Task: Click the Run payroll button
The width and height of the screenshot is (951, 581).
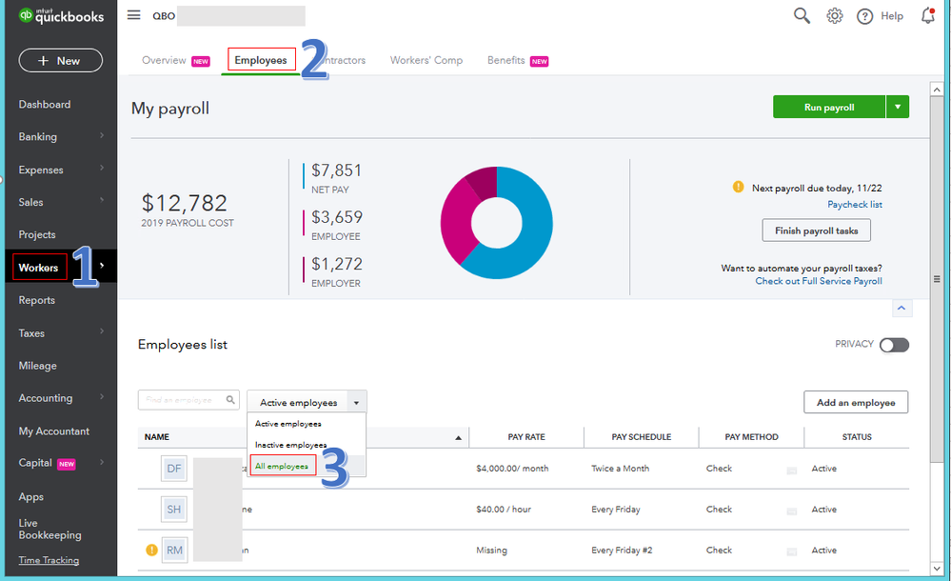Action: click(x=829, y=107)
